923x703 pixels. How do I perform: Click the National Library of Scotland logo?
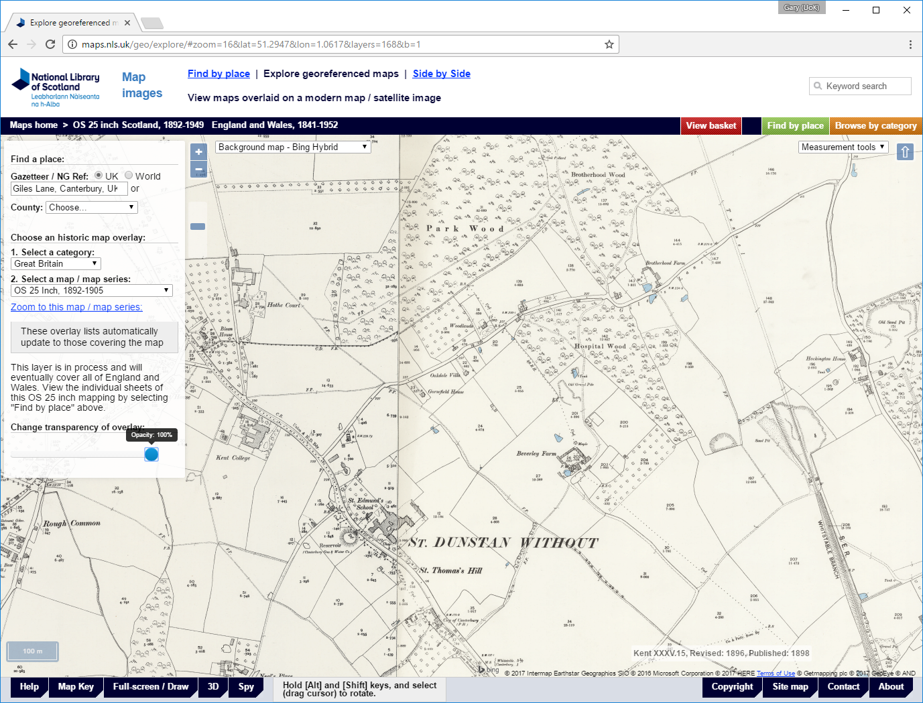(56, 88)
